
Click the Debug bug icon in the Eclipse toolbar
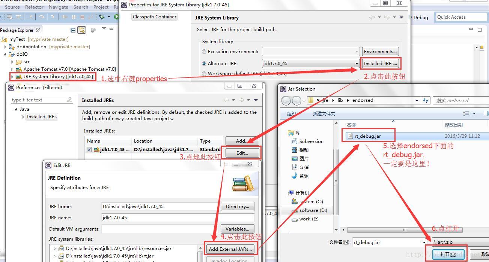[102, 17]
